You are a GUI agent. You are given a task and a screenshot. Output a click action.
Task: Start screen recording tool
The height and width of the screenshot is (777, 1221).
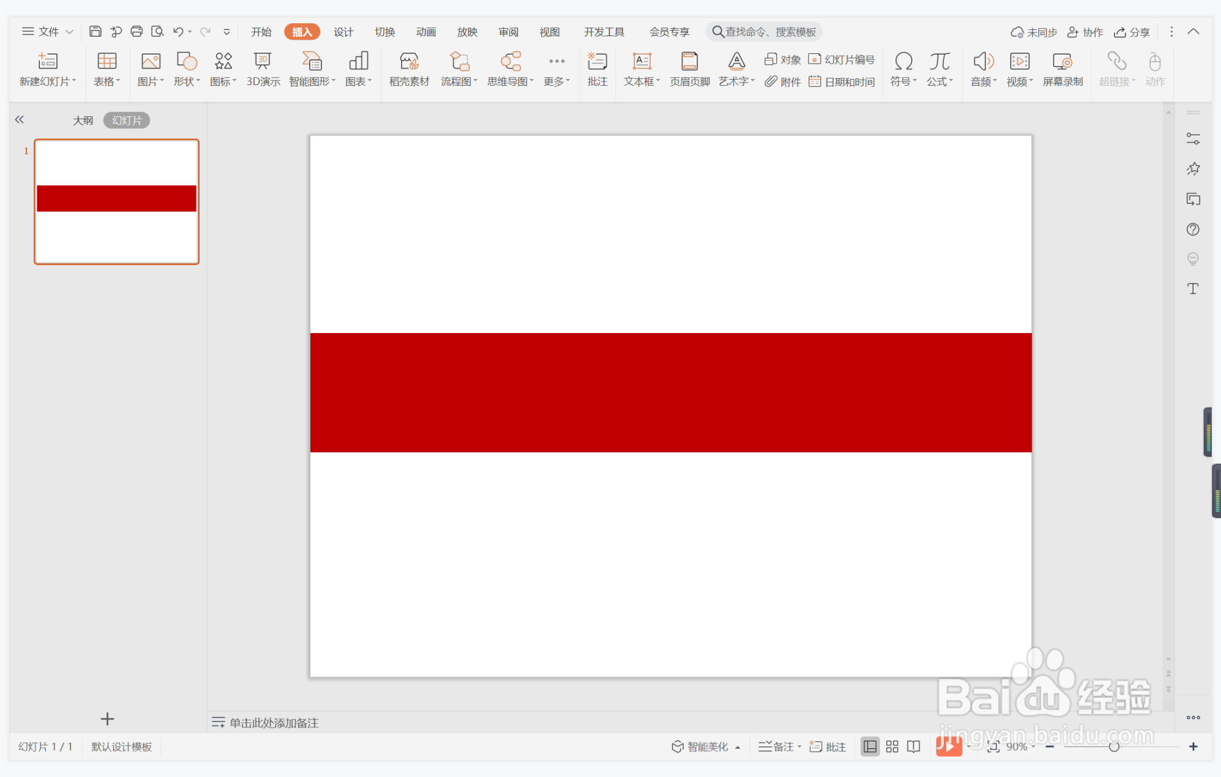1062,68
